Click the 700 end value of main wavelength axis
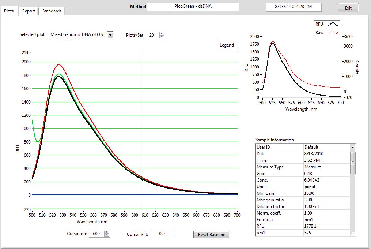 [237, 215]
